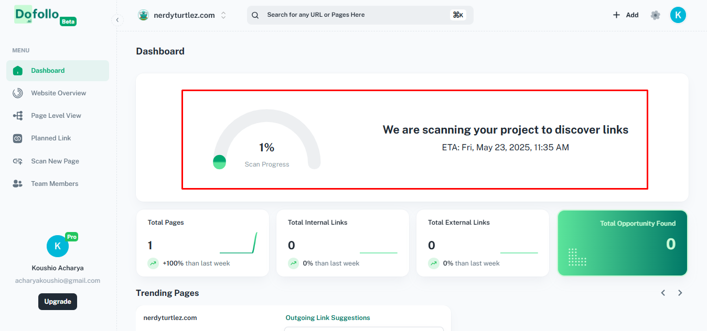Click the Total Pages trend arrow icon
This screenshot has width=707, height=331.
coord(153,263)
